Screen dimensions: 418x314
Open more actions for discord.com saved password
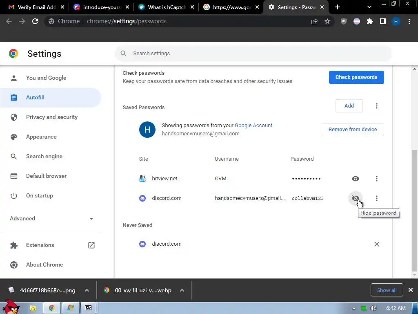click(376, 198)
